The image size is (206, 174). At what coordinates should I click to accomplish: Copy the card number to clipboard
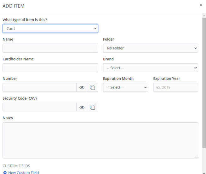pyautogui.click(x=92, y=88)
